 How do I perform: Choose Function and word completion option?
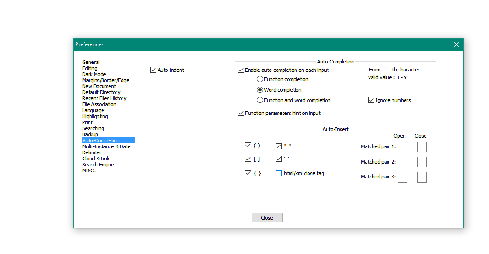pyautogui.click(x=260, y=100)
